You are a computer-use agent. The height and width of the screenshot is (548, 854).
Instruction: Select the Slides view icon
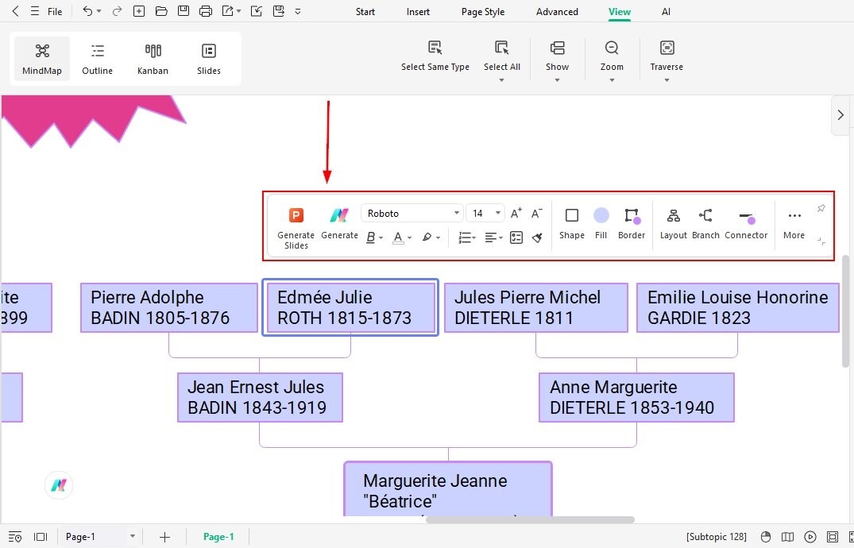(x=208, y=57)
